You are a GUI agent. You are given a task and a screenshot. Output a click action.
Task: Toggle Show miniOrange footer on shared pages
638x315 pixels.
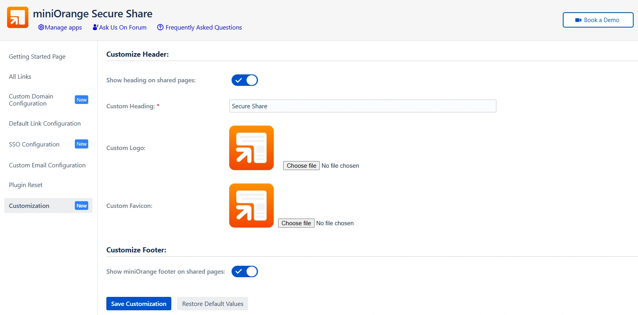click(245, 272)
